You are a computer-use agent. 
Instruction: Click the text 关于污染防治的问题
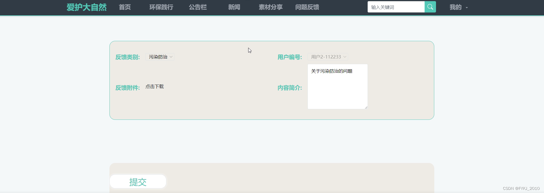(x=332, y=71)
